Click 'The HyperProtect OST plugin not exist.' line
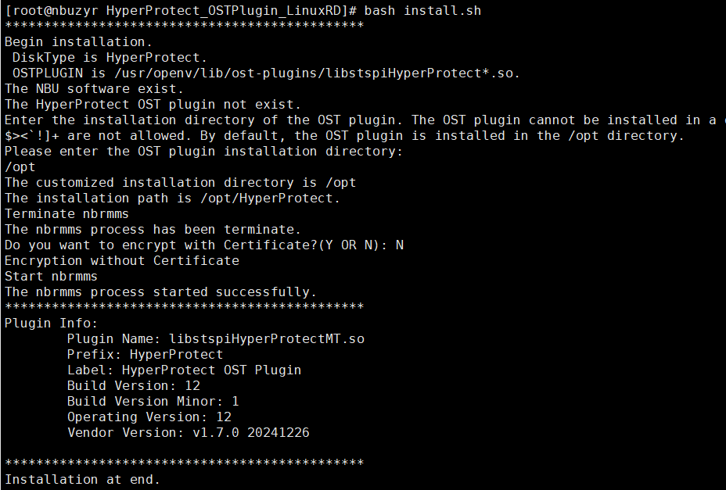Image resolution: width=726 pixels, height=490 pixels. click(x=153, y=104)
